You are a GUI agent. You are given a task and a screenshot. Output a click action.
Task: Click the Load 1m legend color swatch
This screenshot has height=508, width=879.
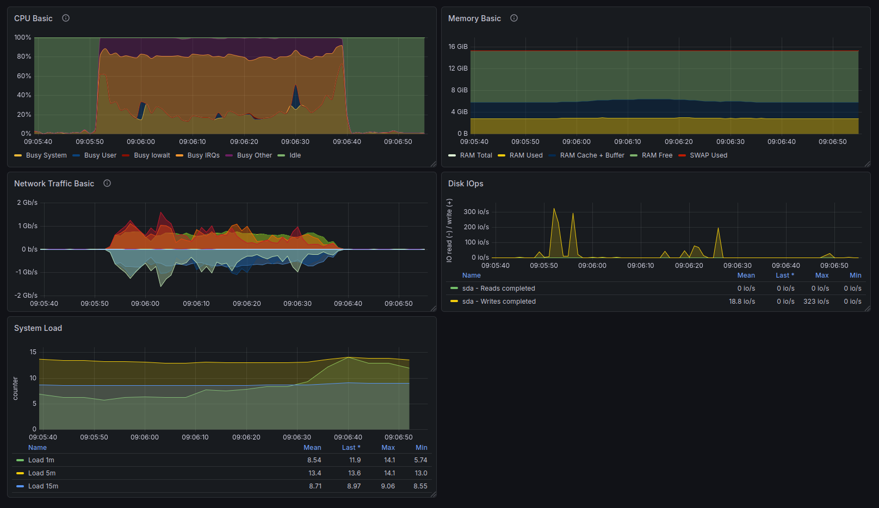[x=20, y=460]
